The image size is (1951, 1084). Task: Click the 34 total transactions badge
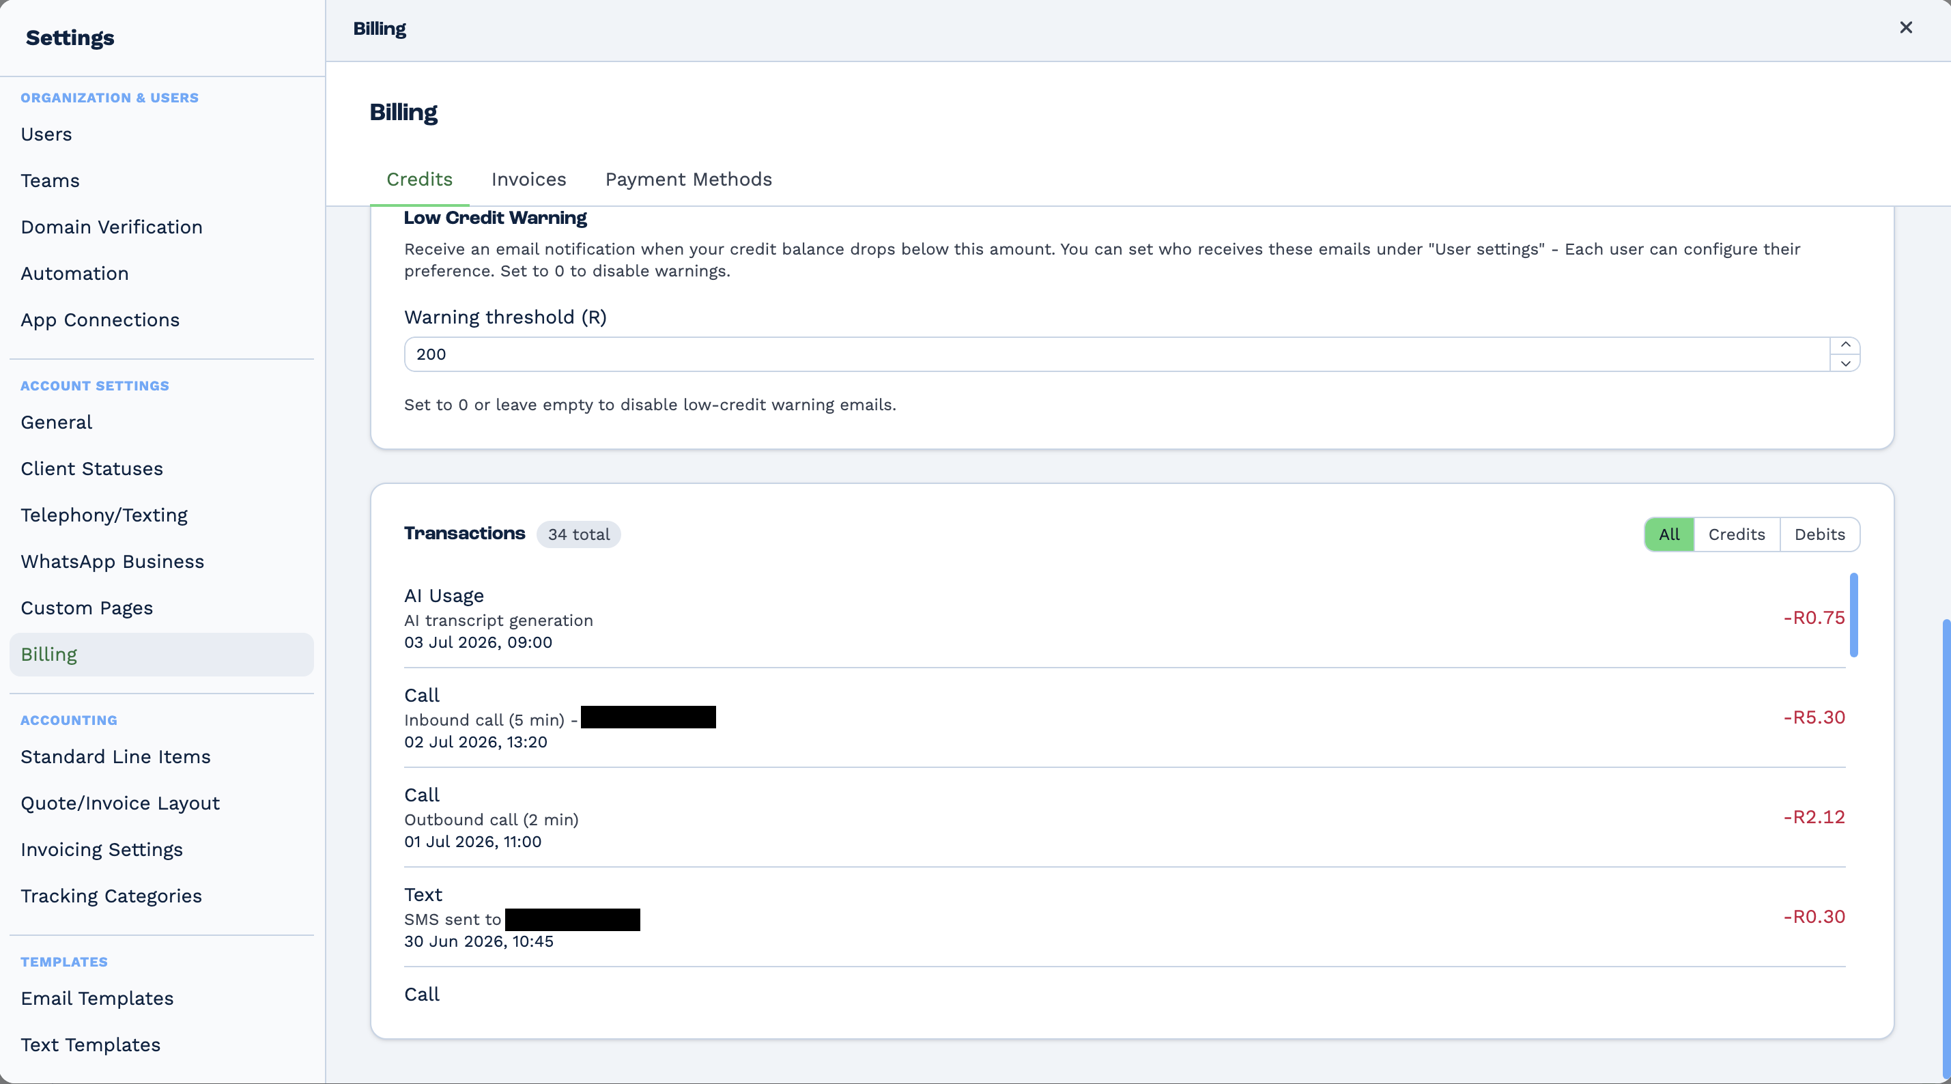click(579, 534)
